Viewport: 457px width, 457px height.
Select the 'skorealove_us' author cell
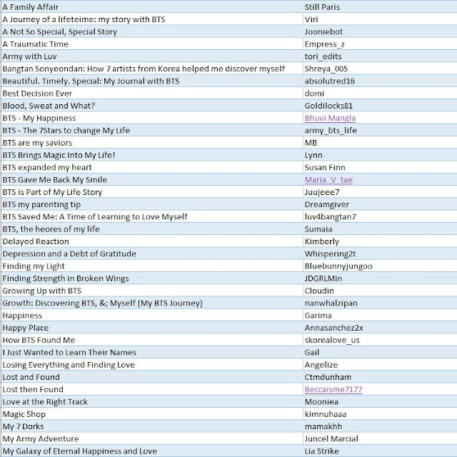[380, 340]
